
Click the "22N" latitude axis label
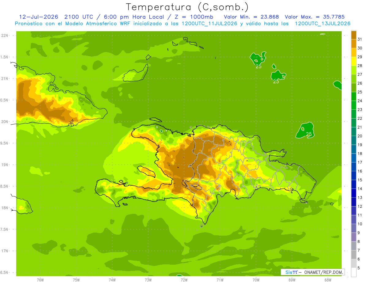(5, 36)
